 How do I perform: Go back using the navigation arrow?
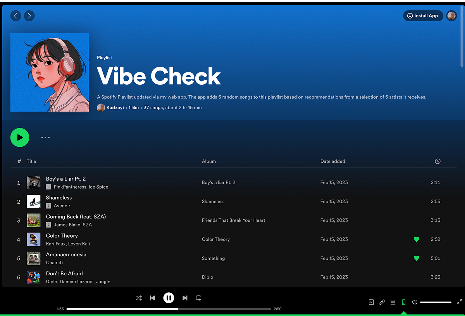(x=15, y=15)
